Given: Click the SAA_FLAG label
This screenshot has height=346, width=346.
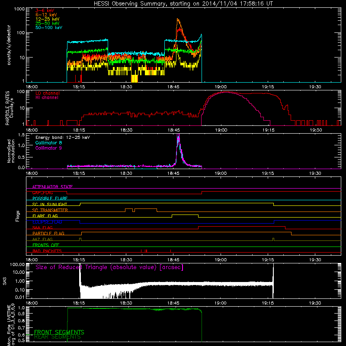Looking at the screenshot, I should point(42,227).
